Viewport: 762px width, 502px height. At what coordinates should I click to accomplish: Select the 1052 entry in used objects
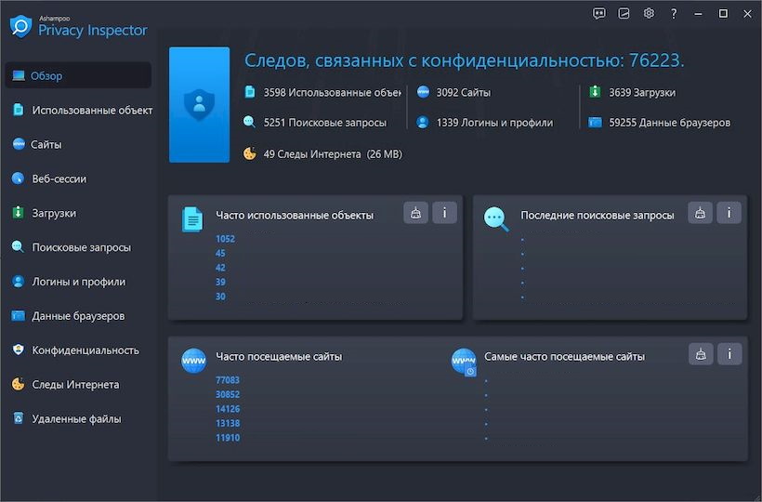coord(226,239)
